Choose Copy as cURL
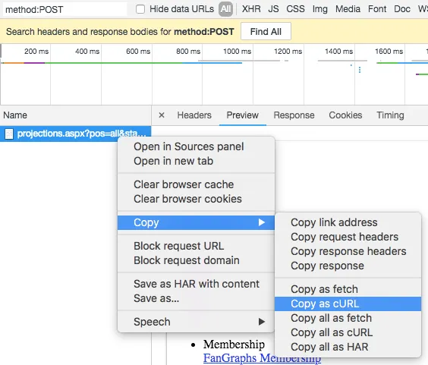Image resolution: width=428 pixels, height=365 pixels. point(348,304)
